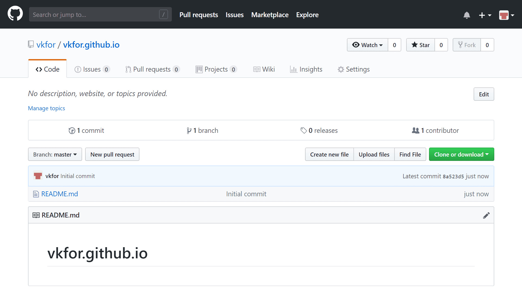Open the commits history icon
Viewport: 522px width, 294px height.
[72, 131]
